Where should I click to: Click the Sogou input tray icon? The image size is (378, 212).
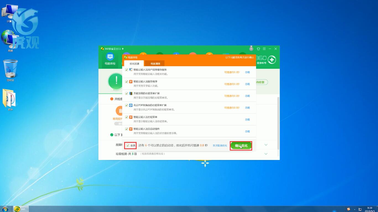pyautogui.click(x=349, y=209)
